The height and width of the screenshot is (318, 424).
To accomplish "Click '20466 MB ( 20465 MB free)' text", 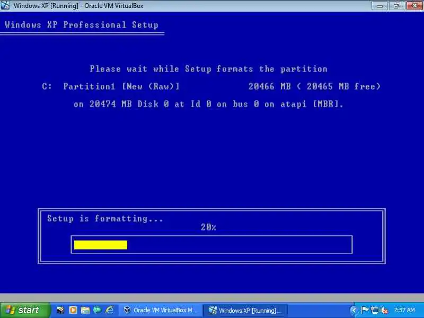I will click(314, 86).
